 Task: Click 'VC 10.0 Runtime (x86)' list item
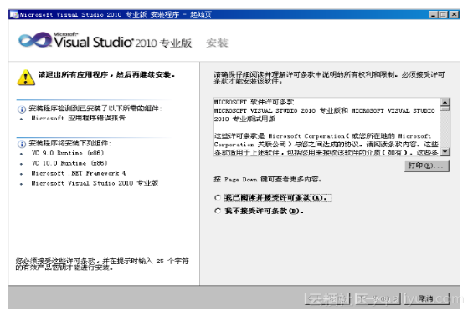(69, 163)
